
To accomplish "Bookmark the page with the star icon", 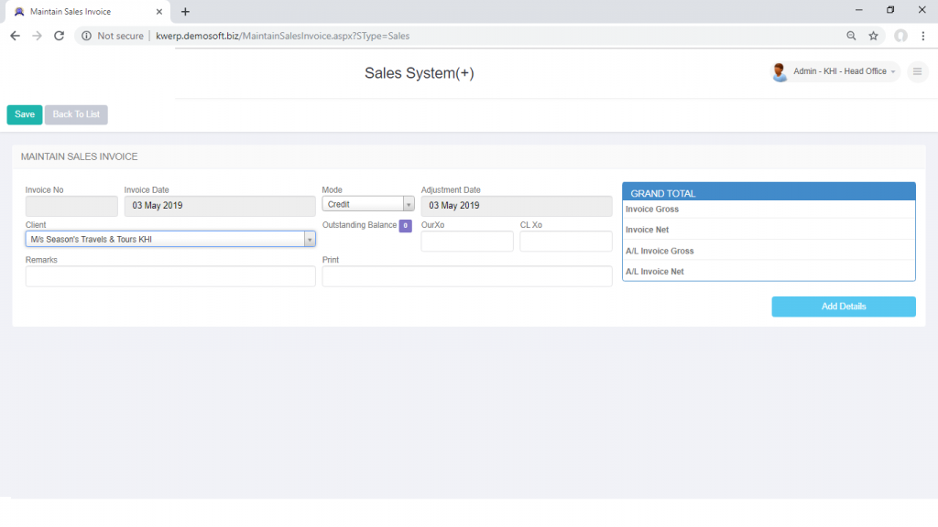I will (873, 36).
